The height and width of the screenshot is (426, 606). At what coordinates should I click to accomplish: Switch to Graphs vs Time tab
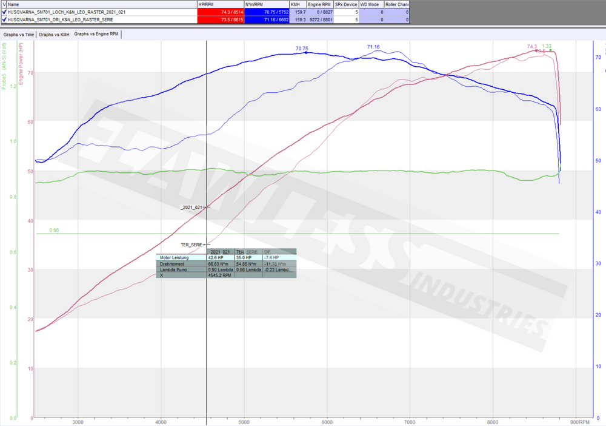[x=19, y=35]
